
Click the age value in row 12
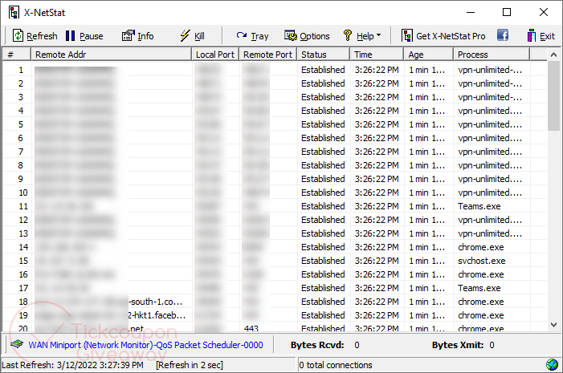[x=427, y=220]
